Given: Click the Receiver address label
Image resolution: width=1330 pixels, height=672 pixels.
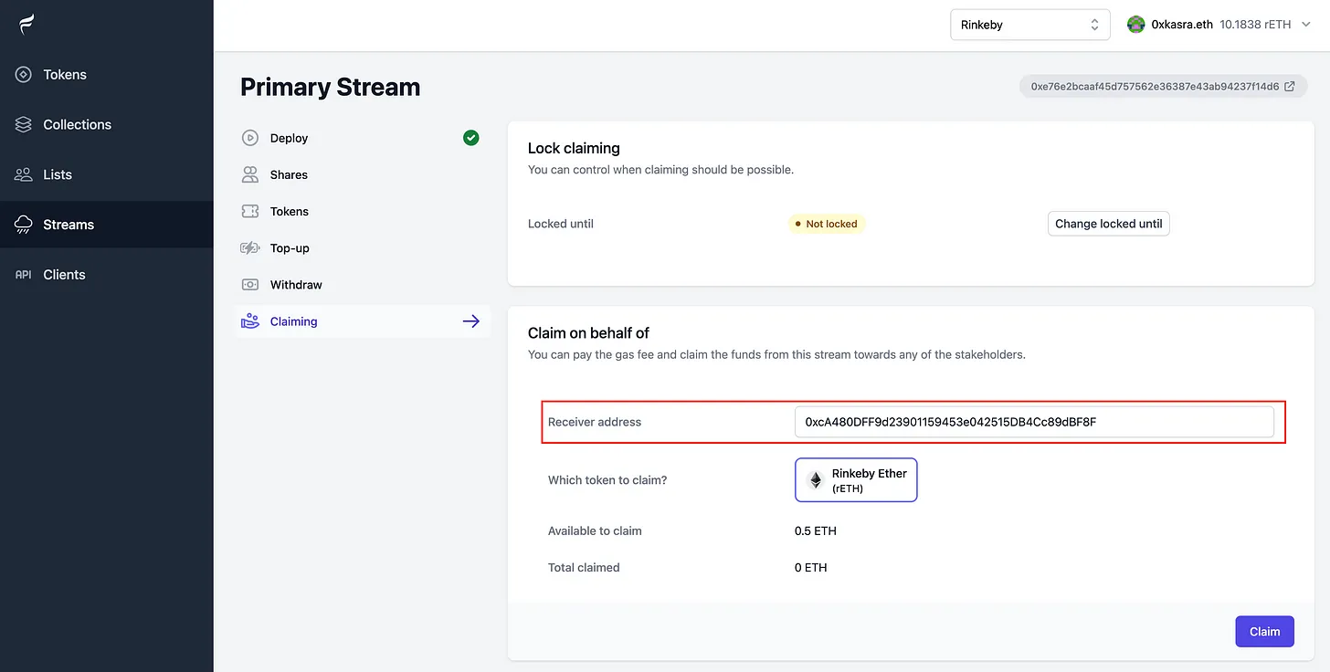Looking at the screenshot, I should coord(595,422).
